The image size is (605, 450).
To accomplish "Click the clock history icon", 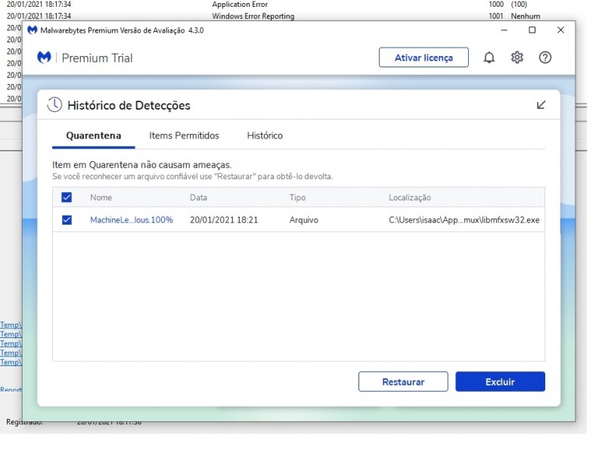I will pyautogui.click(x=54, y=105).
